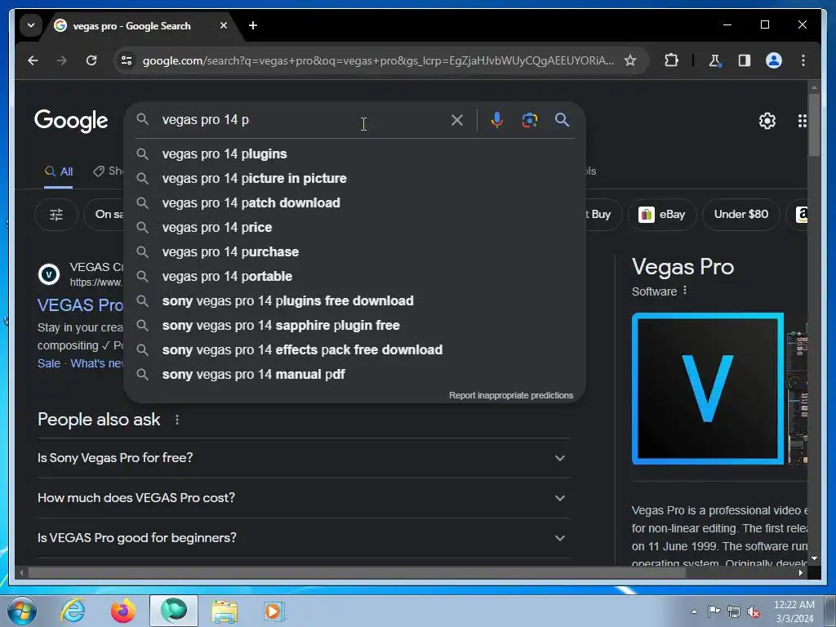Start voice search with microphone icon
The width and height of the screenshot is (836, 627).
[x=497, y=120]
